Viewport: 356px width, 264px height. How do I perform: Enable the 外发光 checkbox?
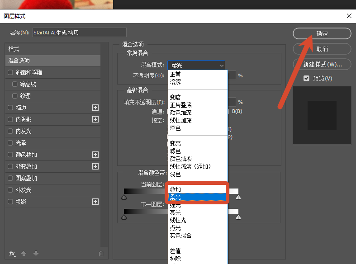point(10,190)
